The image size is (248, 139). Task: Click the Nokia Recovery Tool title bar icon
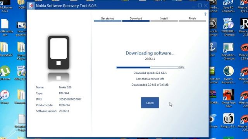tap(31, 6)
